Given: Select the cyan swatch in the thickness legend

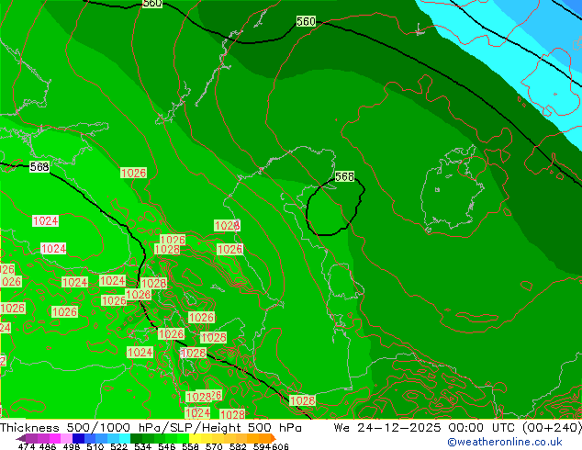Looking at the screenshot, I should (125, 438).
